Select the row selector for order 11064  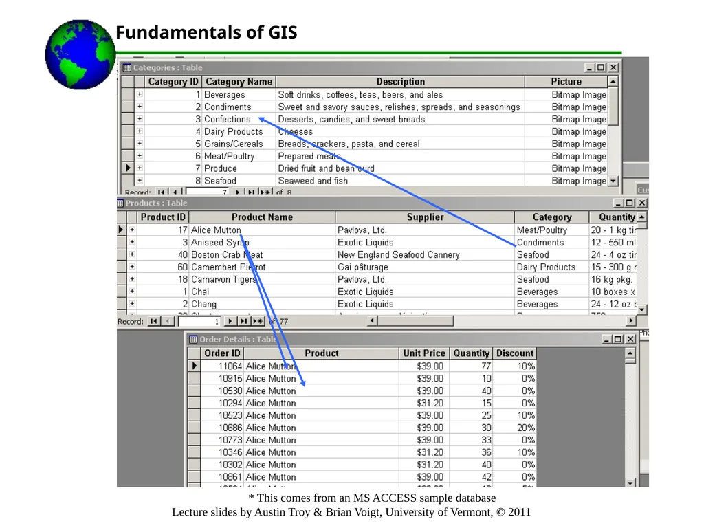(x=194, y=366)
